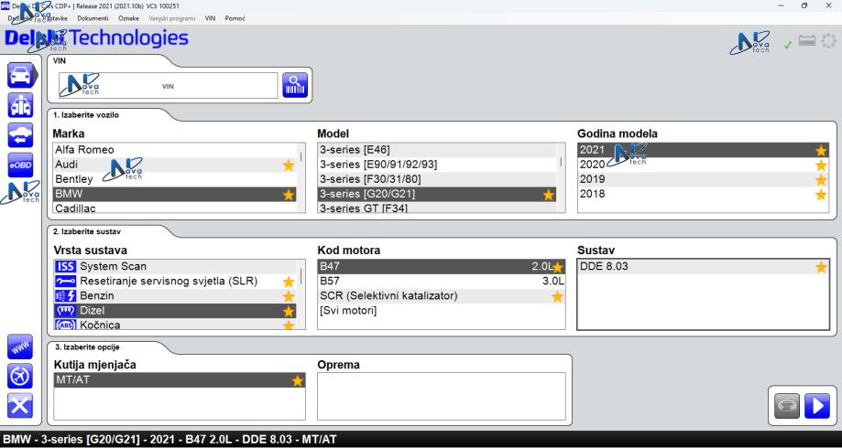
Task: Select Bentley in Marka list
Action: (x=175, y=179)
